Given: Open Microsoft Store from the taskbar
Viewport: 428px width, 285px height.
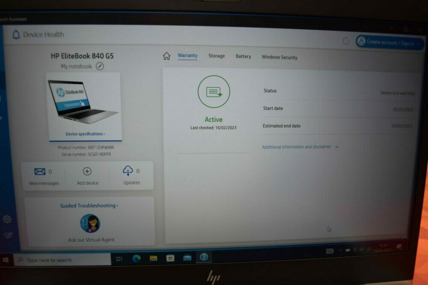Looking at the screenshot, I should pos(170,258).
